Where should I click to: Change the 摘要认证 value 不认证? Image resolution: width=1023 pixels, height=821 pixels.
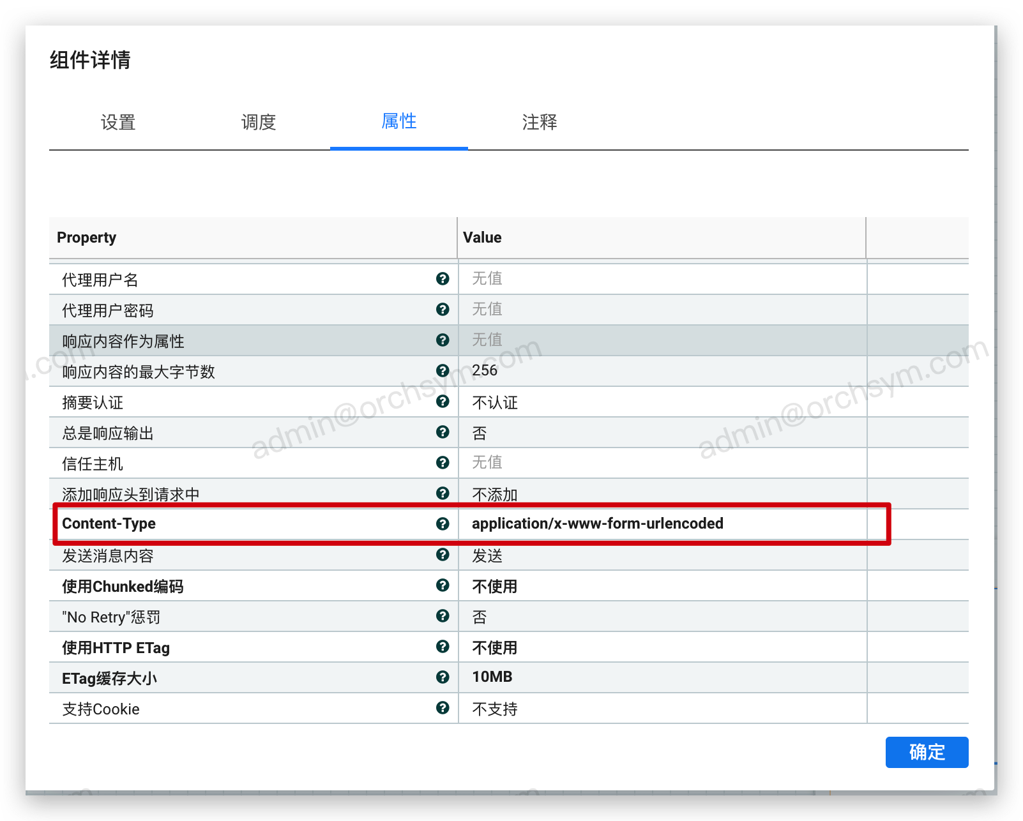click(661, 402)
